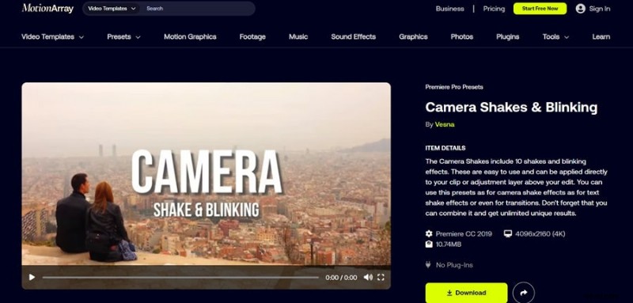Browse Sound Effects
This screenshot has width=633, height=303.
coord(353,36)
